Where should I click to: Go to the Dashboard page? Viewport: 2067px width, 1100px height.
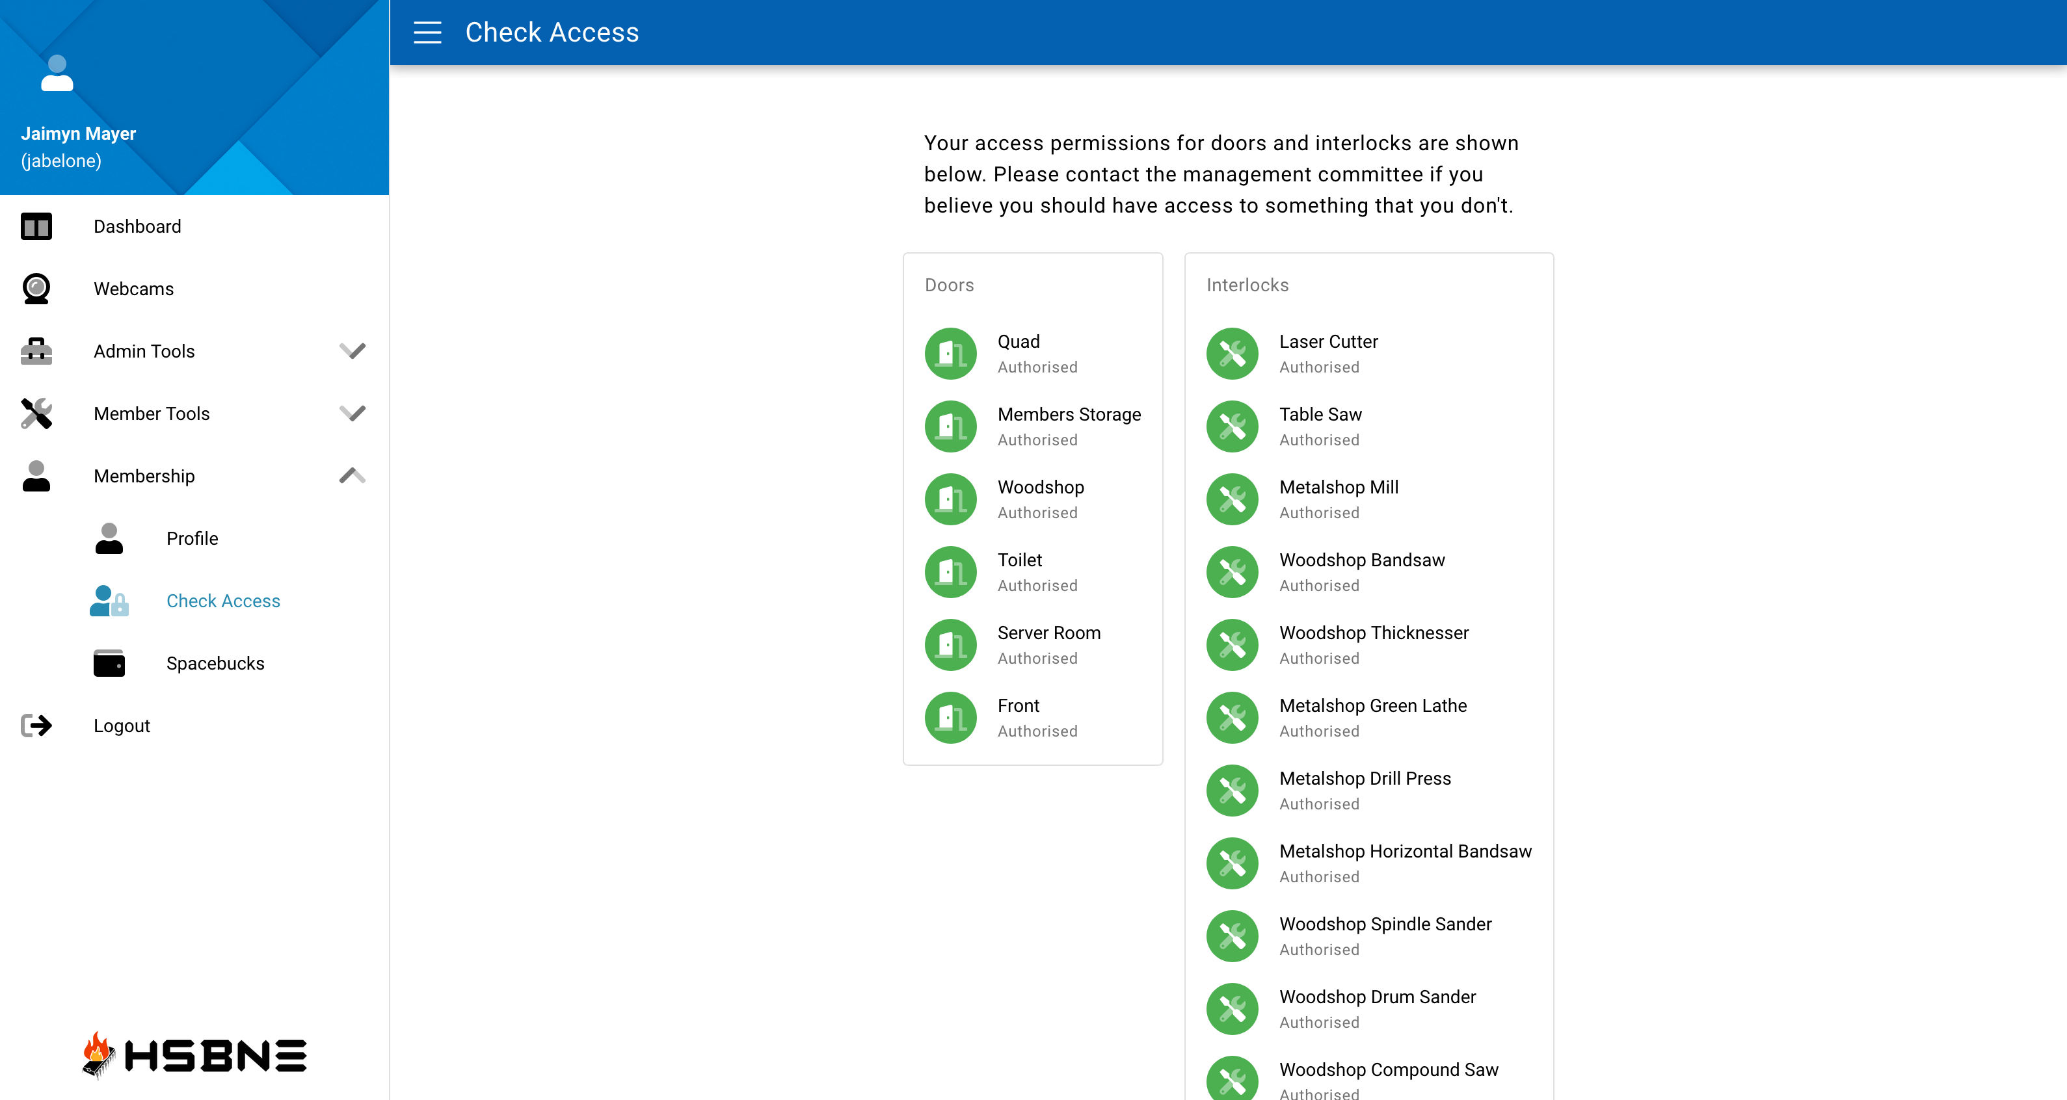[x=137, y=226]
